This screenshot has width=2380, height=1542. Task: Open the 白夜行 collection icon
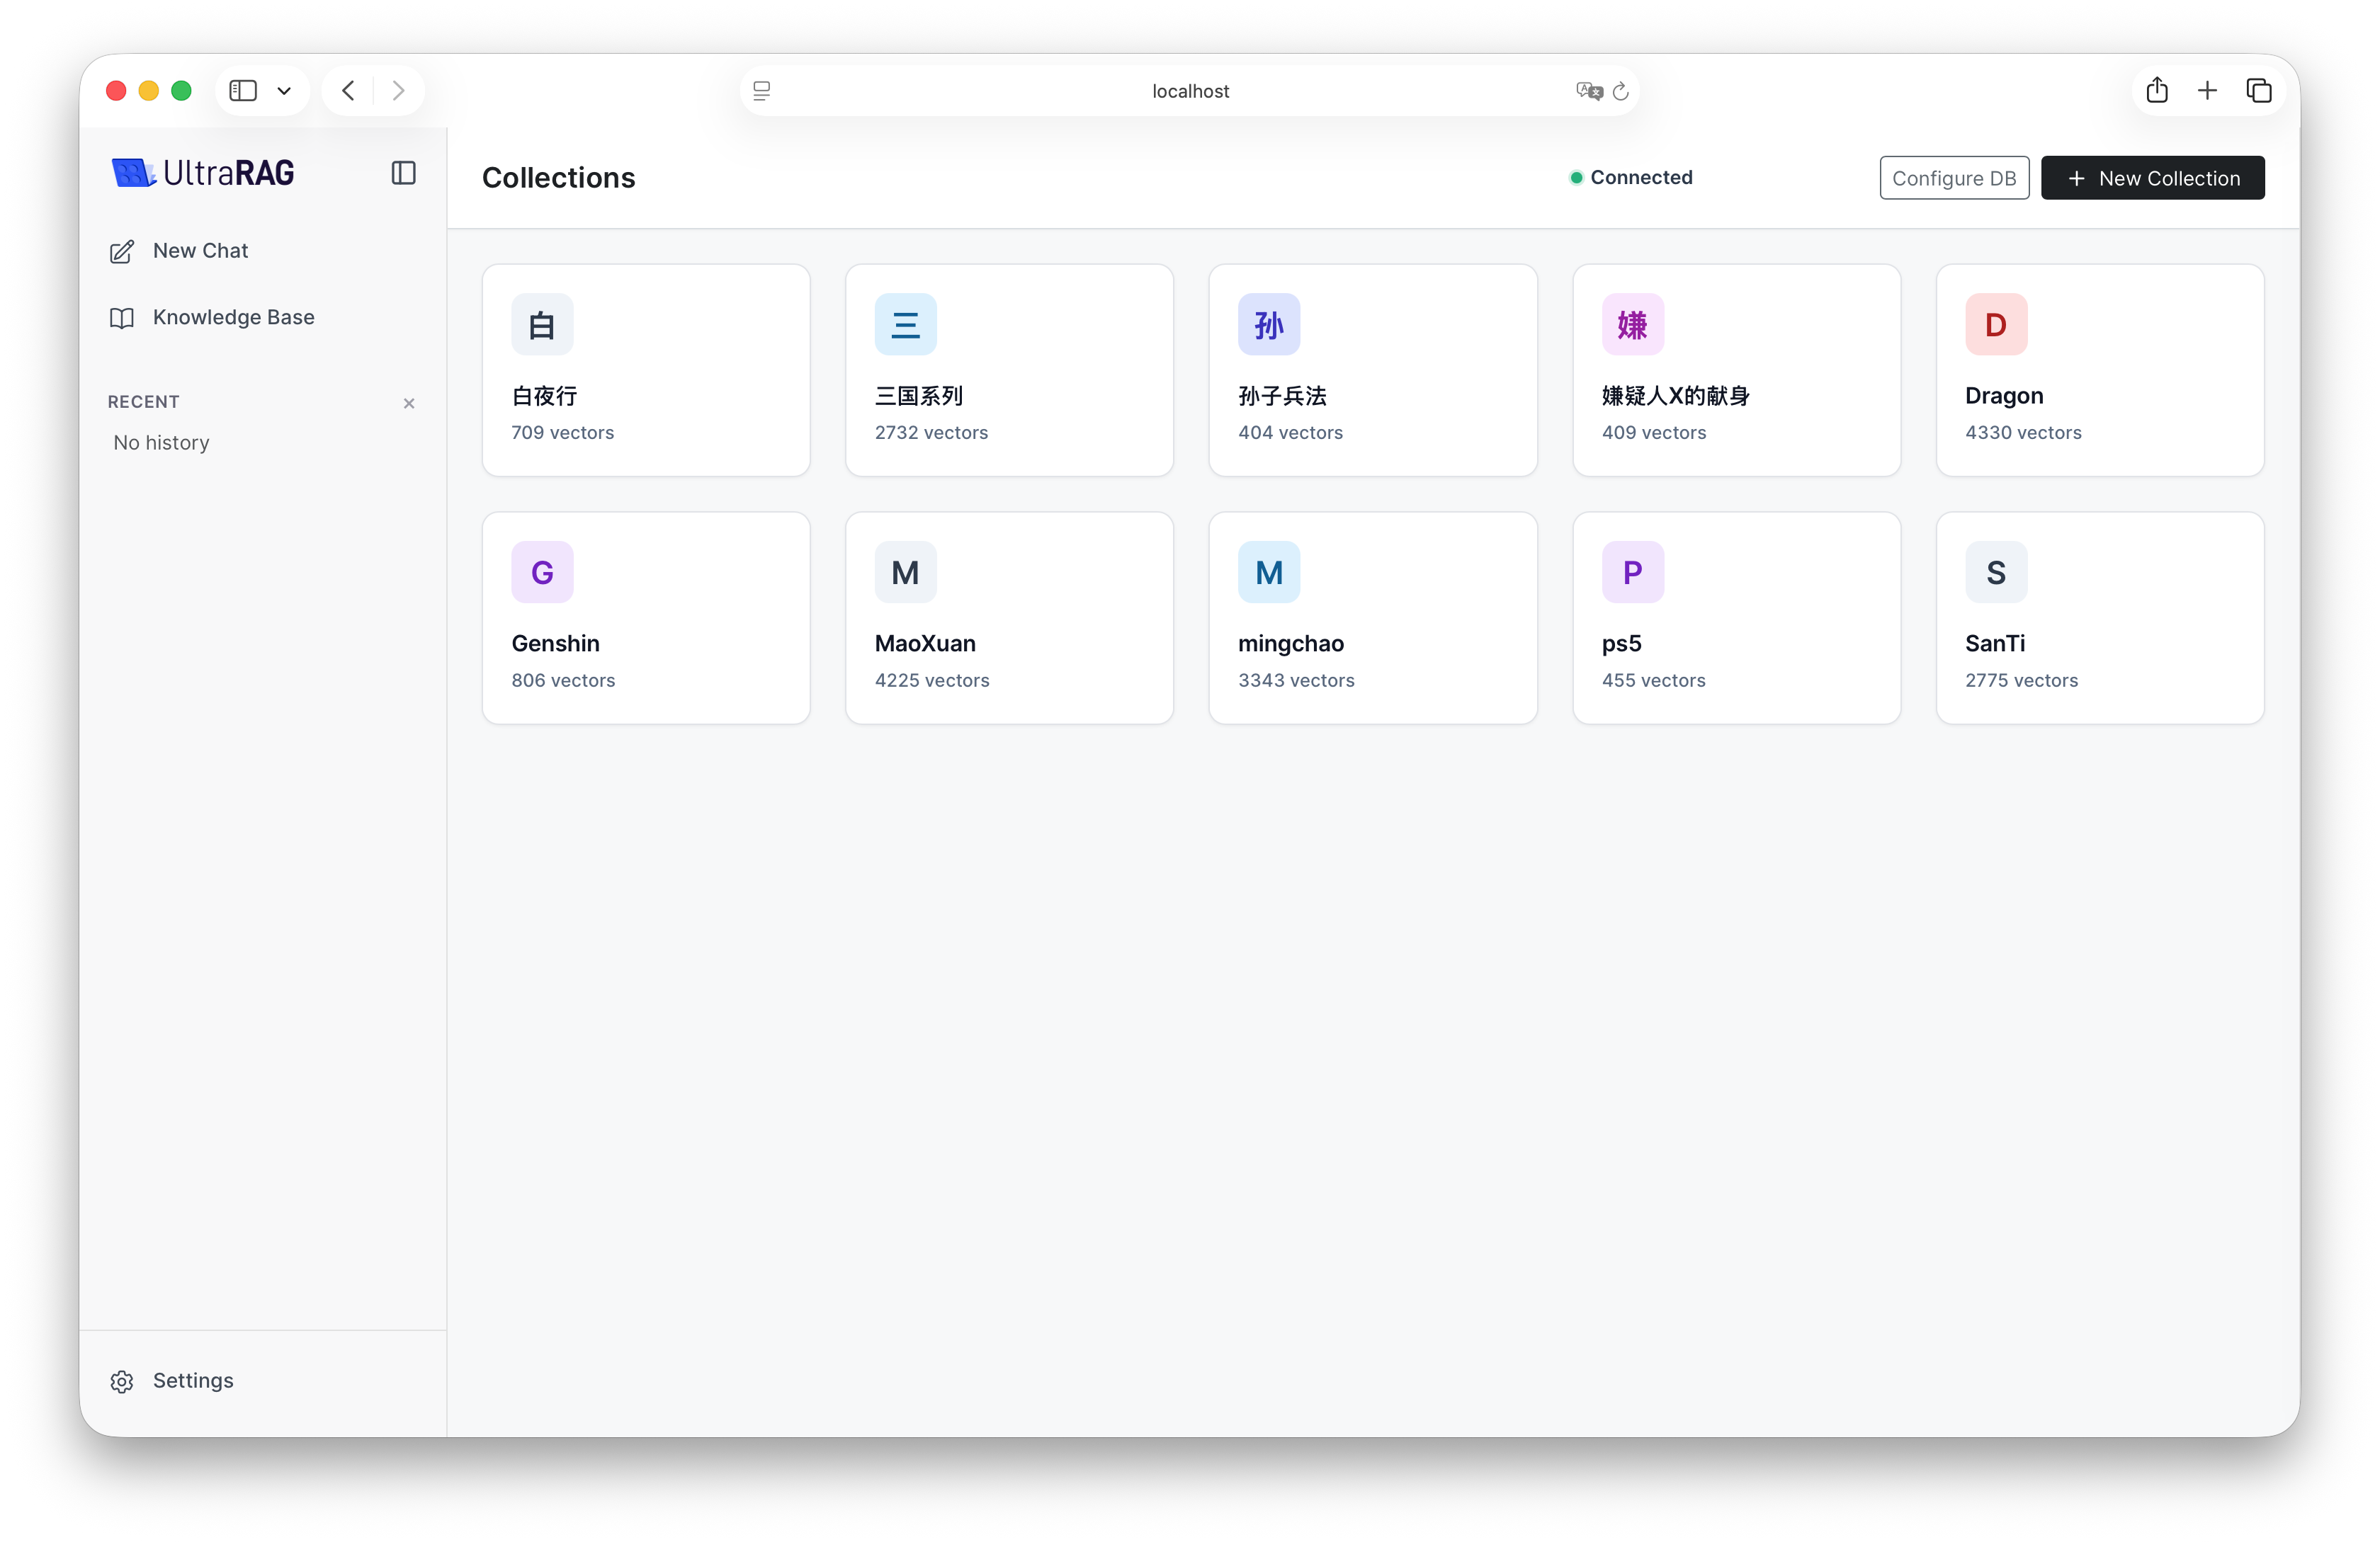[542, 324]
